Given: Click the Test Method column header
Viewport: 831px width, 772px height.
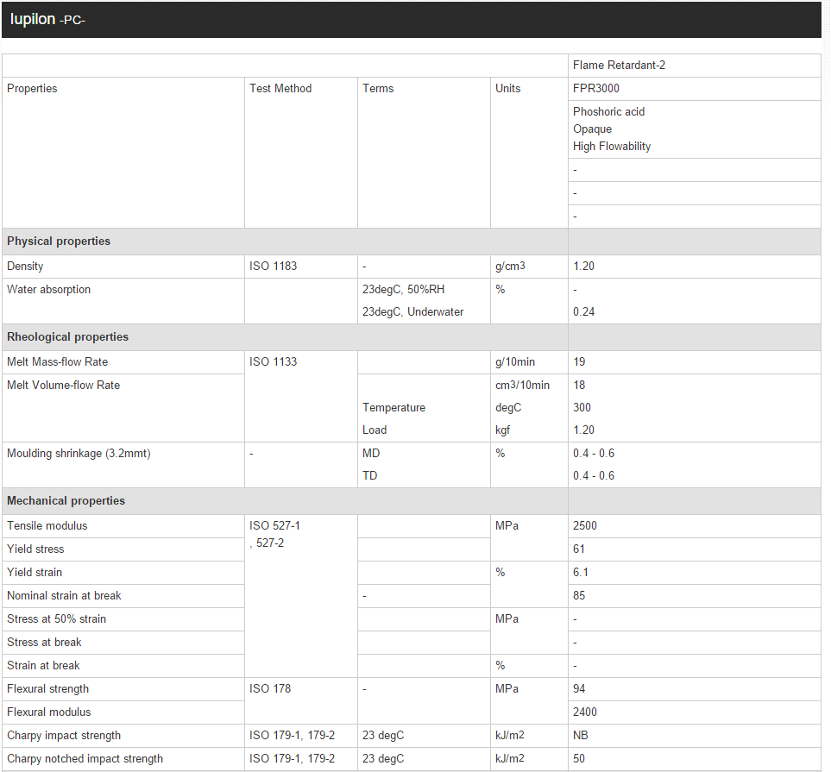Looking at the screenshot, I should pyautogui.click(x=280, y=89).
